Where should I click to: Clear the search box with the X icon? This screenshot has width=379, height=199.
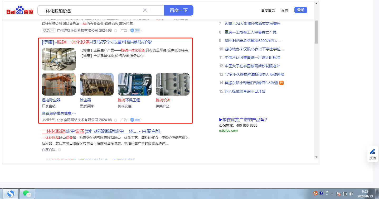pos(145,10)
